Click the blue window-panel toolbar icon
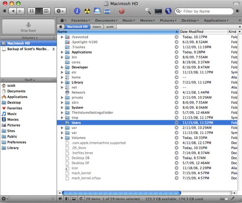 (107, 11)
